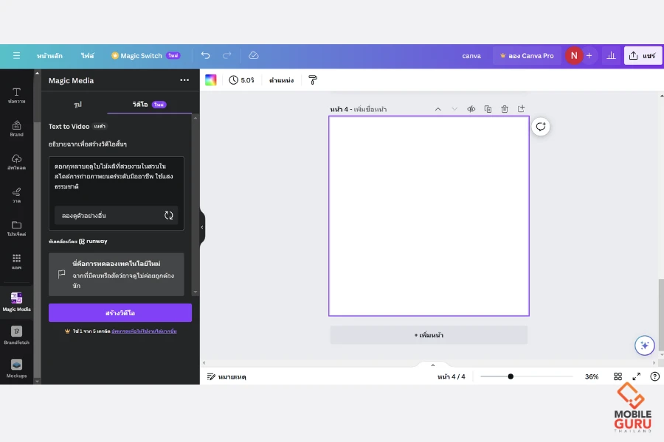
Task: Expand the page thumbnails chevron at bottom
Action: coord(433,365)
